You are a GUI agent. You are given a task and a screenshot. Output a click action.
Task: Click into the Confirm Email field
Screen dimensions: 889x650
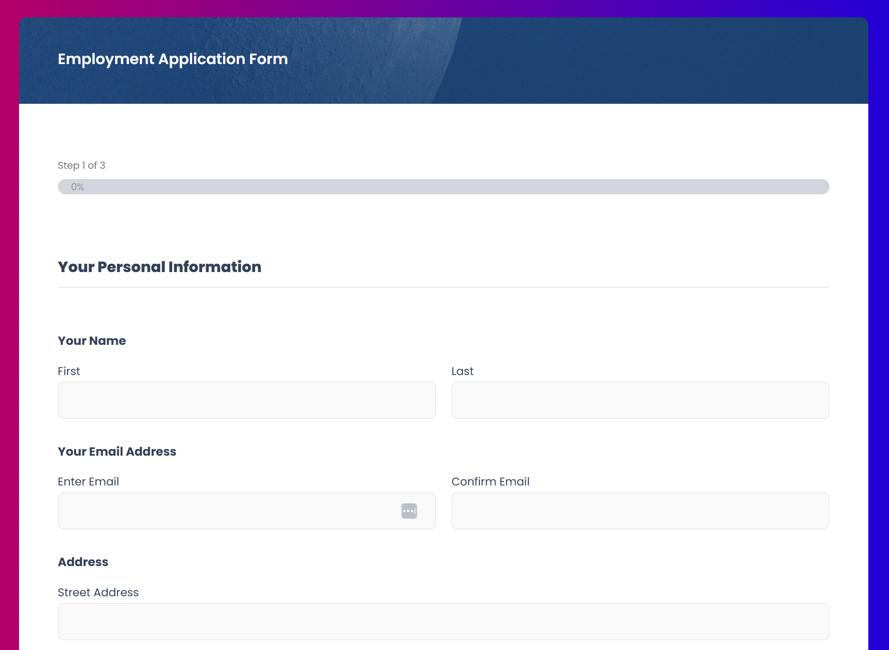(x=640, y=511)
